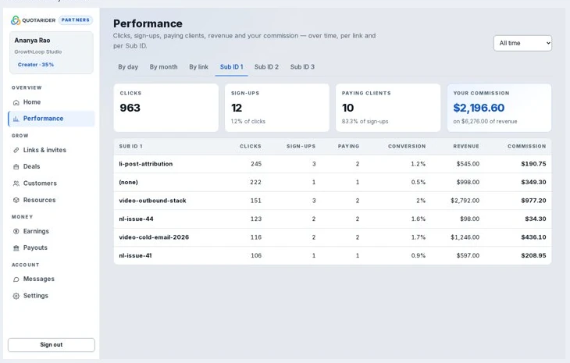Click the Messages speech bubble icon
Image resolution: width=570 pixels, height=363 pixels.
click(16, 279)
